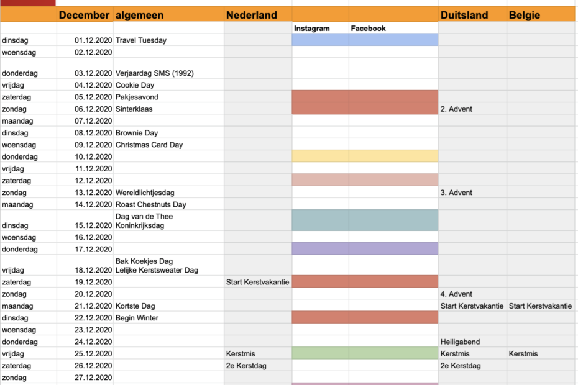Click the Travel Tuesday cell

coord(169,40)
